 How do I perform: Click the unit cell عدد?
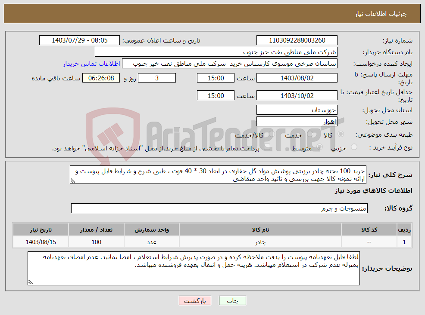[x=152, y=242]
